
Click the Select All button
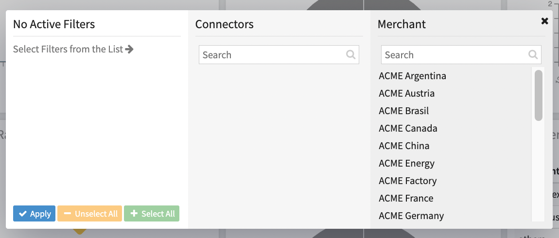pos(152,214)
